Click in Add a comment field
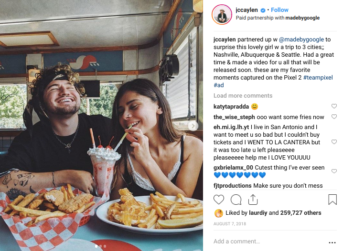 coord(269,241)
